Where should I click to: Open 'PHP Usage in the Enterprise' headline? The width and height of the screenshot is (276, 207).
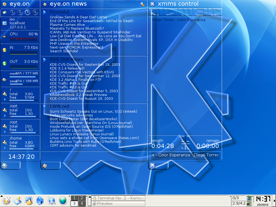coord(74,43)
